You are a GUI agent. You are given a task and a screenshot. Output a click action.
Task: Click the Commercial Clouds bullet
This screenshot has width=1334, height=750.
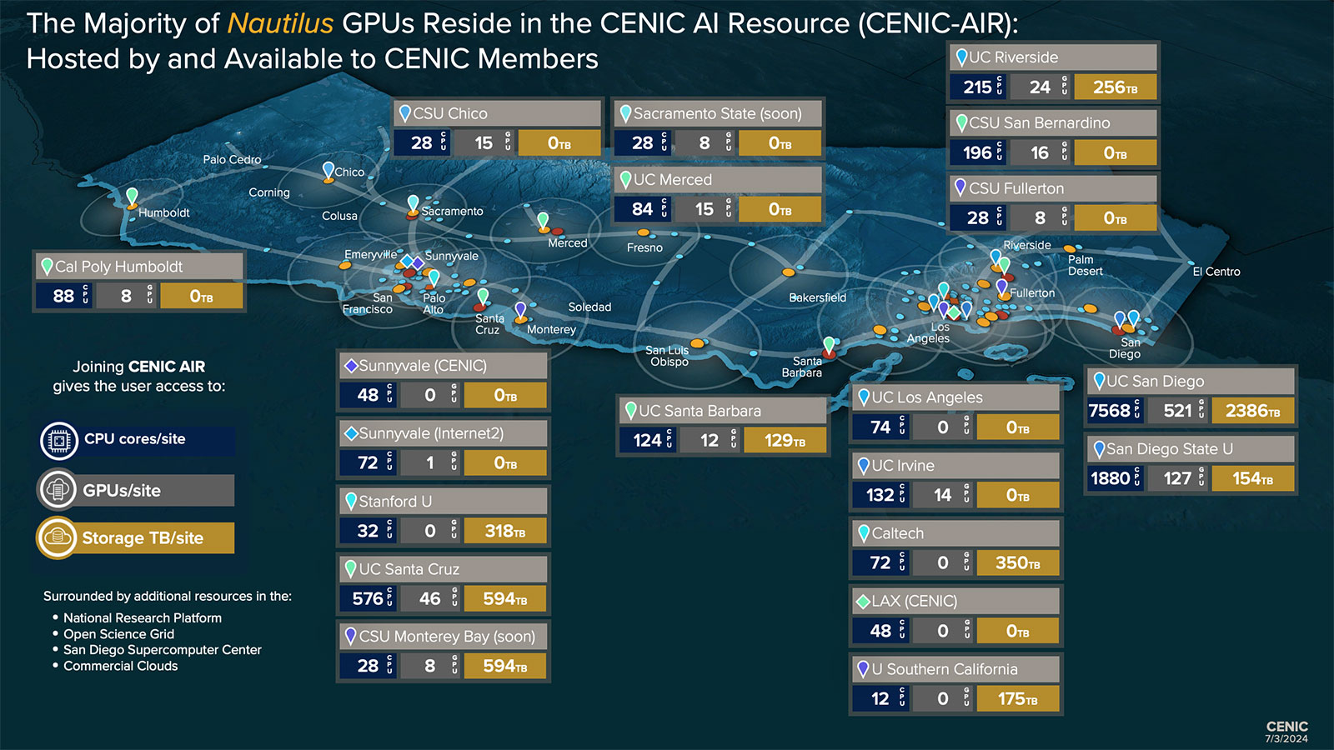tap(121, 666)
